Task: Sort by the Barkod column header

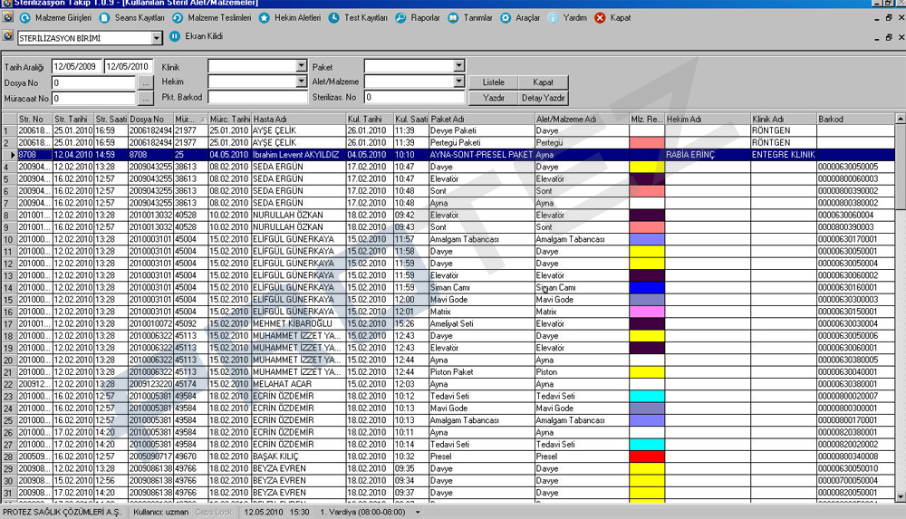Action: (855, 119)
